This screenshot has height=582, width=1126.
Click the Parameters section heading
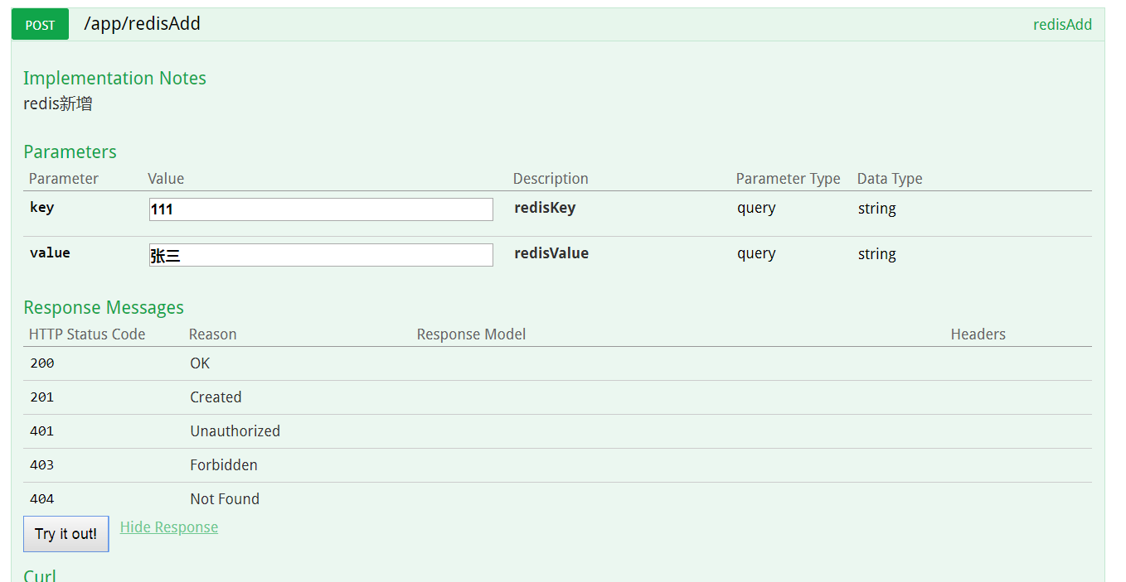(x=70, y=152)
